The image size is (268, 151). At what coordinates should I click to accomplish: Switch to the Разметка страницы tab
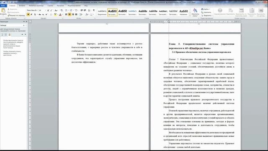pyautogui.click(x=36, y=5)
